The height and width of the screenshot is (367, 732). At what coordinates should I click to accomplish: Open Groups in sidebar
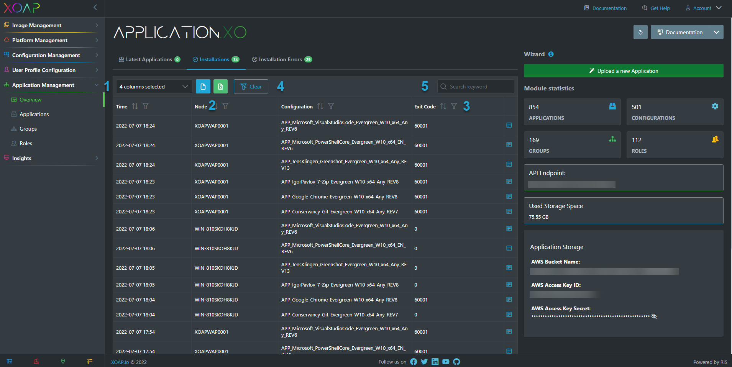point(28,129)
